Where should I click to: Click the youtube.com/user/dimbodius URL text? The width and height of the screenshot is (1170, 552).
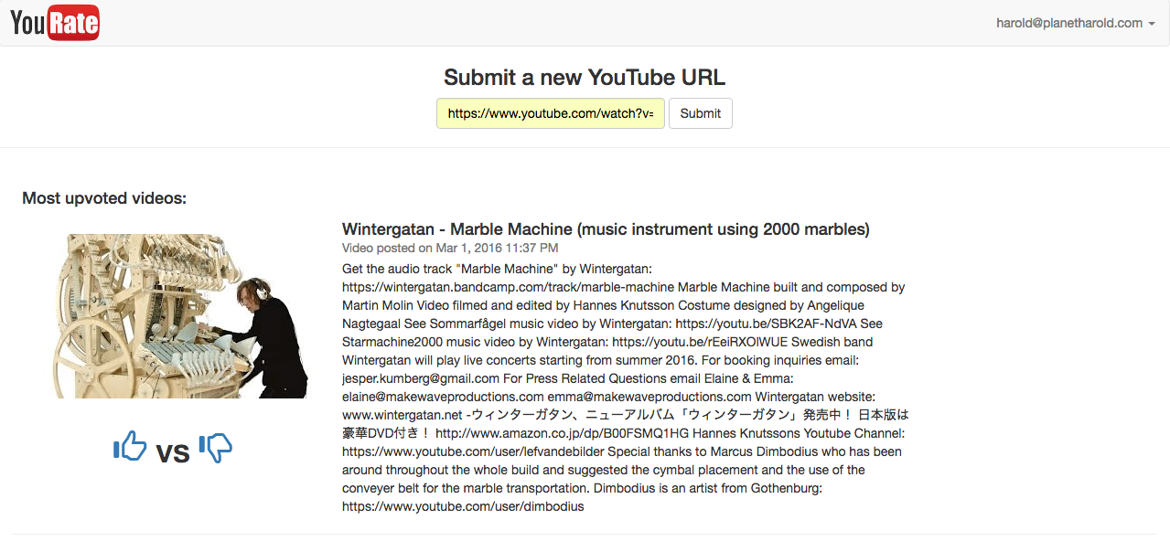pos(463,506)
